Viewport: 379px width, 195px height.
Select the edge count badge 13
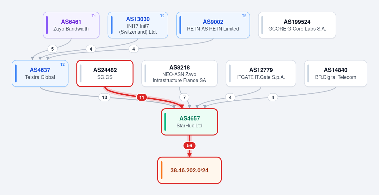(105, 97)
